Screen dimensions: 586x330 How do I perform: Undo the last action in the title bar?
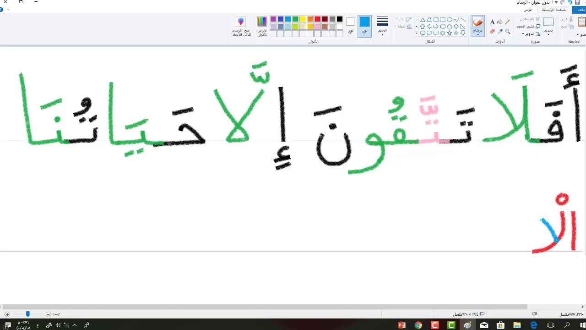[x=570, y=2]
